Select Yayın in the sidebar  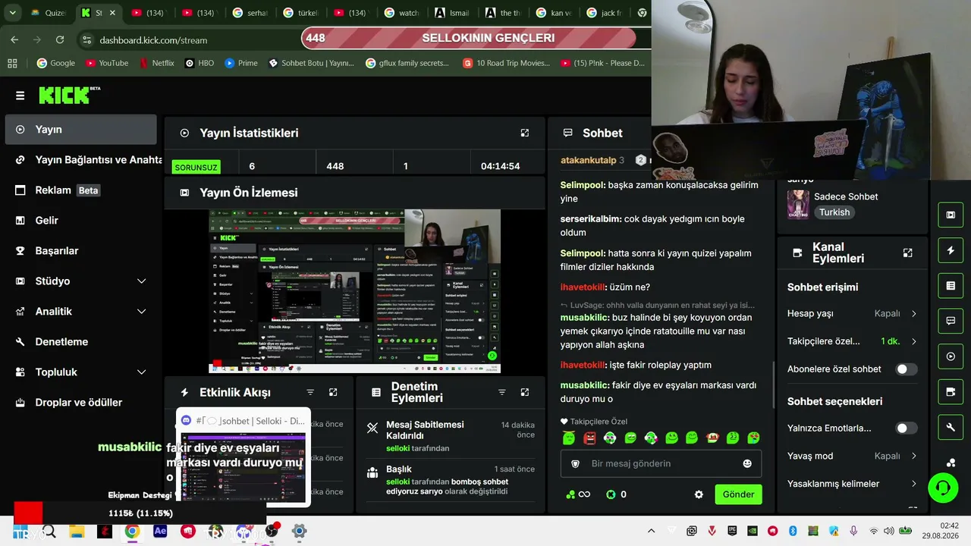point(80,130)
